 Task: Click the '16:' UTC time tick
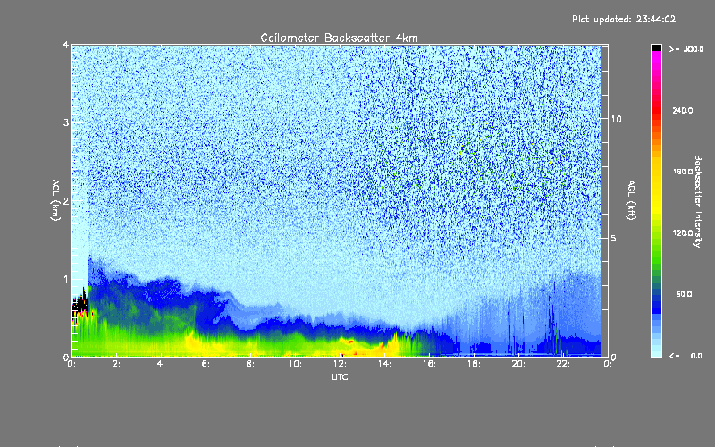point(429,364)
